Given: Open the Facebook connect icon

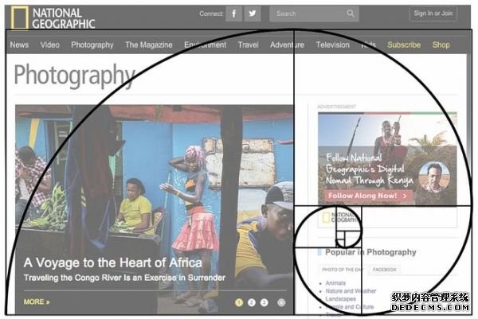Looking at the screenshot, I should coord(233,14).
